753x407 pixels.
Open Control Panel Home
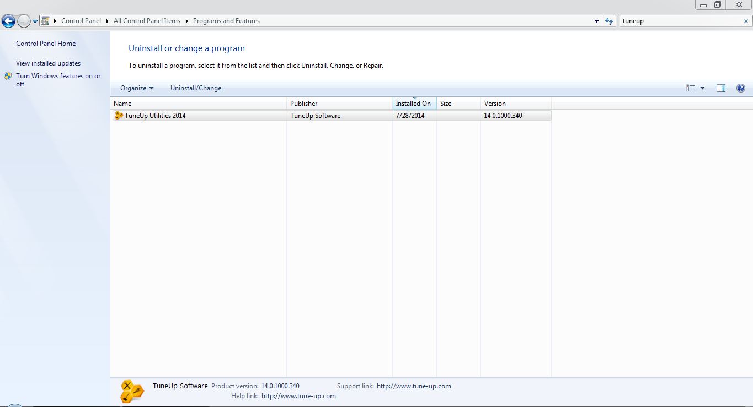pyautogui.click(x=46, y=44)
